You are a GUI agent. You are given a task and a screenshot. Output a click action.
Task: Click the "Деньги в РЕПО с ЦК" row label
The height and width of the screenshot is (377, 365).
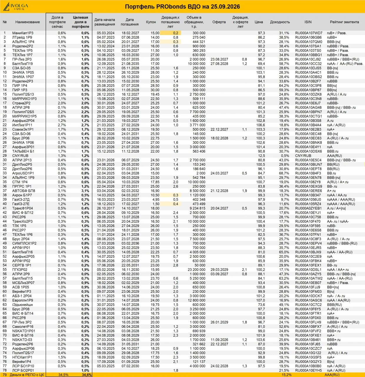[27, 375]
